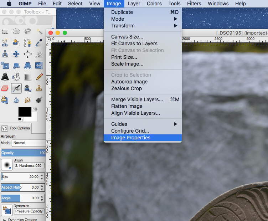Select the Dodge/Burn tool
Screen dimensions: 268x221
tap(39, 100)
